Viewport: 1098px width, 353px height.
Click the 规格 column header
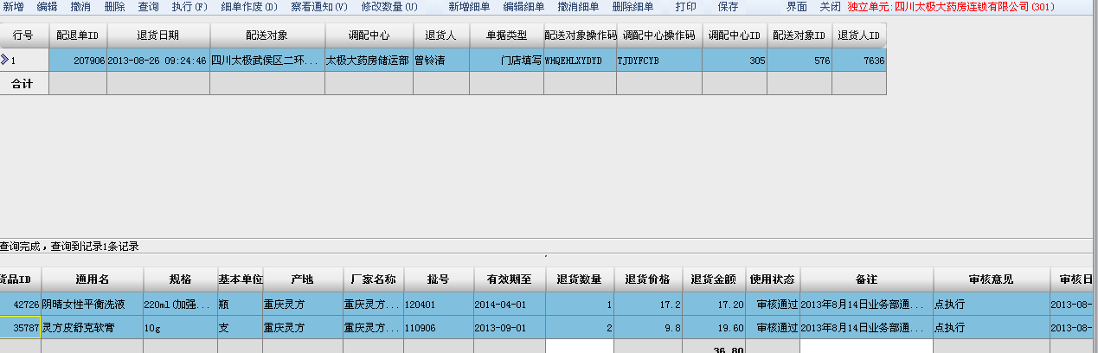[180, 279]
